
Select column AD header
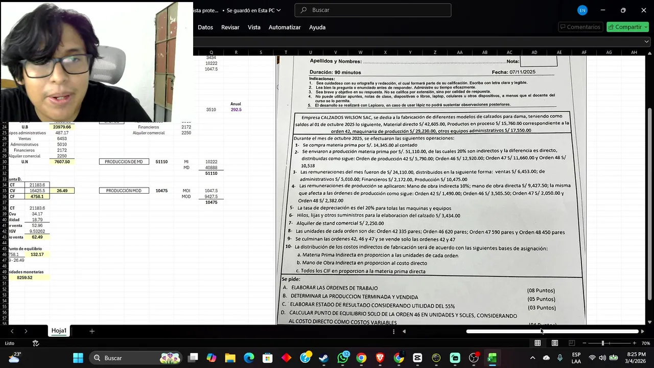coord(534,52)
